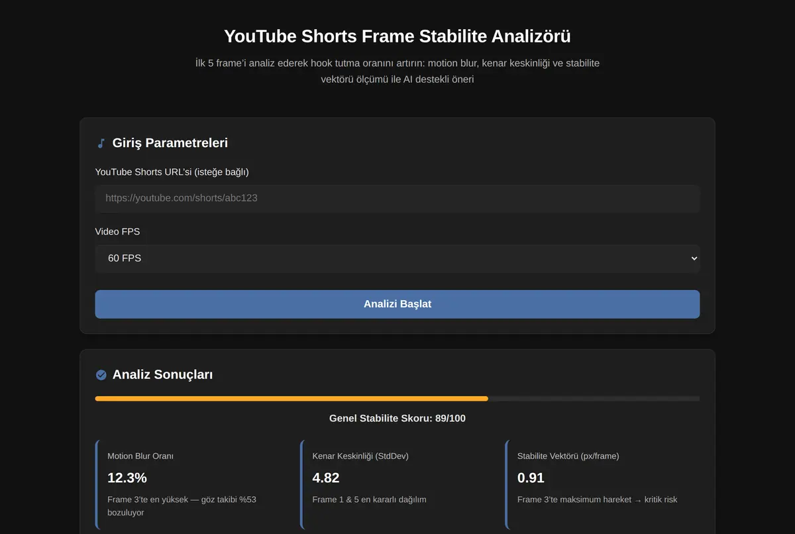This screenshot has height=534, width=795.
Task: Click the Kenar Keskinliği (StdDev) label
Action: click(x=360, y=456)
